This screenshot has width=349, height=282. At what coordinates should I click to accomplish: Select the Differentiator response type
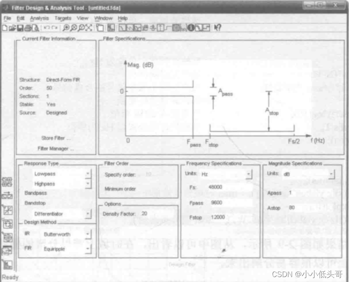pyautogui.click(x=49, y=214)
